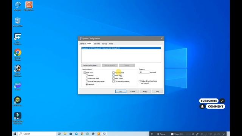This screenshot has height=136, width=242.
Task: Switch to the Services tab
Action: click(x=97, y=44)
